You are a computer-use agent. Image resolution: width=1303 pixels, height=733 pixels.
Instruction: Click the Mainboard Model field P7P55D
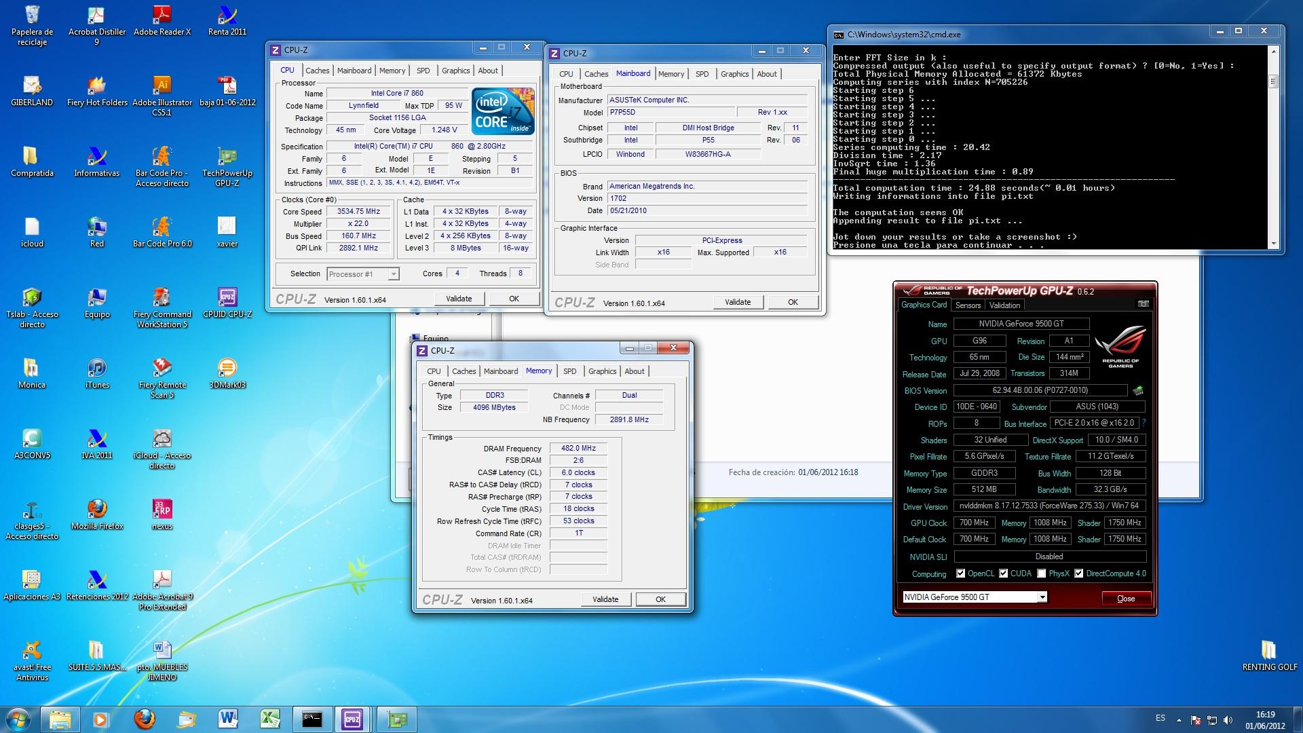[671, 112]
